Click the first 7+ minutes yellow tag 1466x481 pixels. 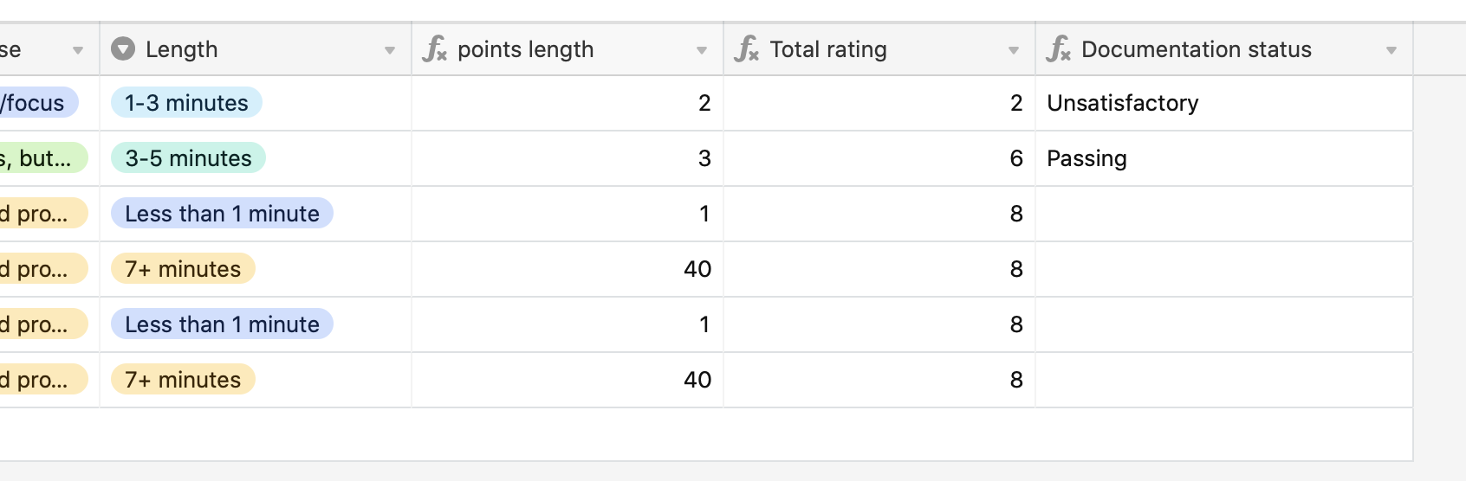(x=183, y=269)
